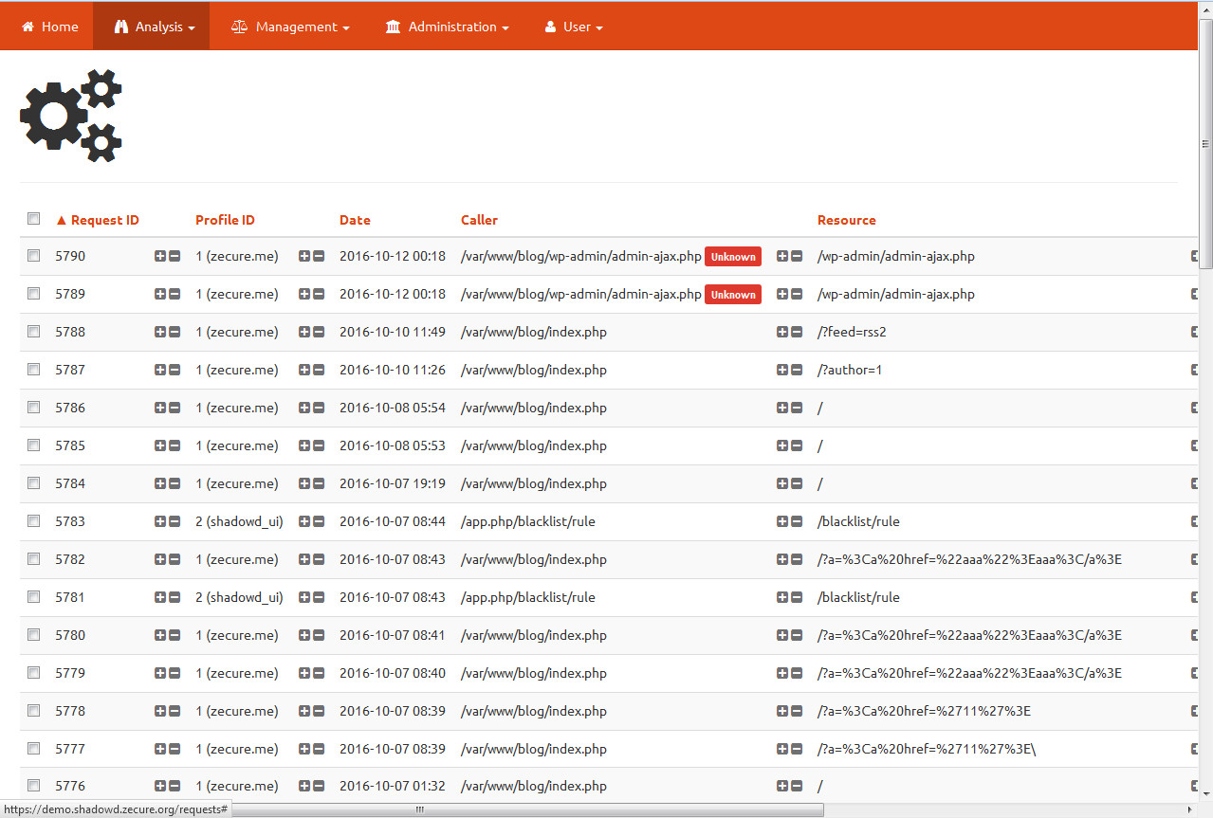Click the plus icon after profile in row 5788
Viewport: 1213px width, 818px height.
coord(304,332)
